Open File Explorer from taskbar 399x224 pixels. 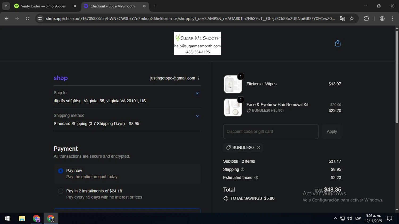[22, 218]
